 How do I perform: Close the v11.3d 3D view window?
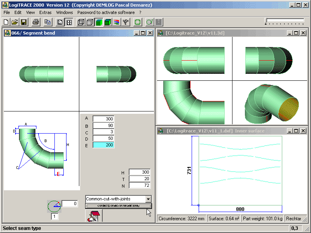303,33
